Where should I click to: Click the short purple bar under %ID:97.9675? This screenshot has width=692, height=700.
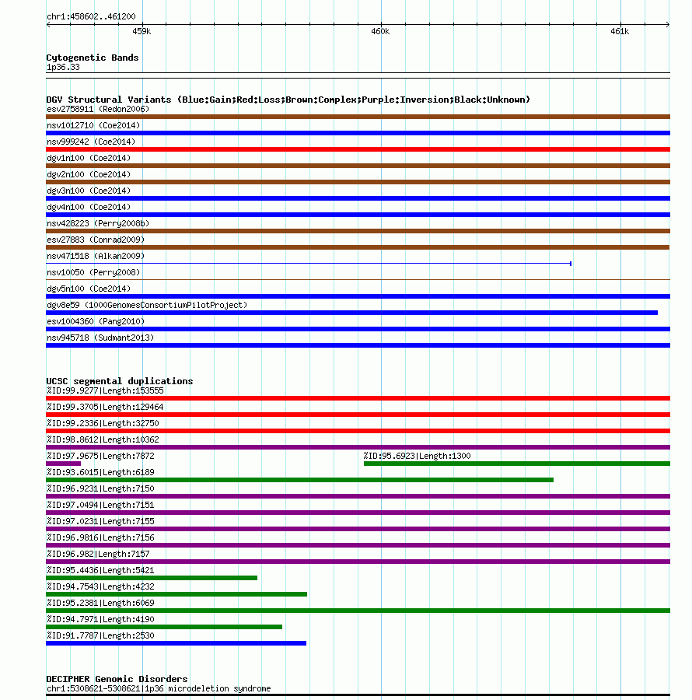tap(63, 464)
